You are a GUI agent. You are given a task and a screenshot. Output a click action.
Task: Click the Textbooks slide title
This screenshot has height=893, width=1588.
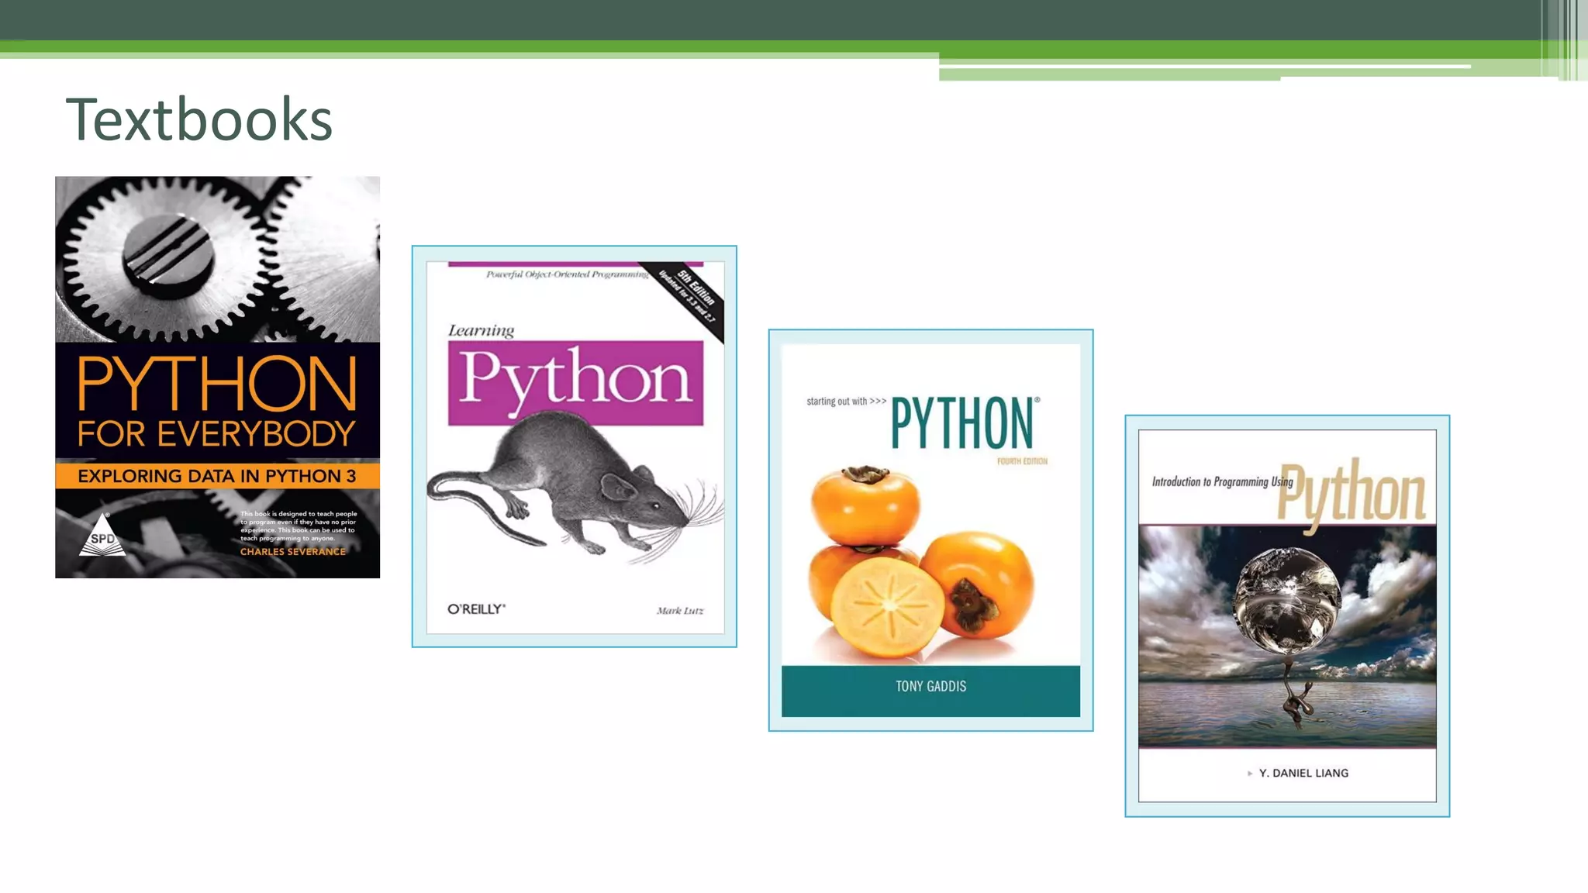click(199, 119)
